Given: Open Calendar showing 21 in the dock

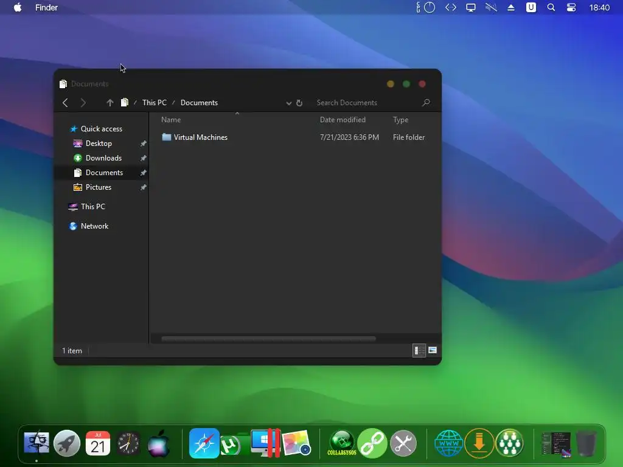Looking at the screenshot, I should coord(98,443).
